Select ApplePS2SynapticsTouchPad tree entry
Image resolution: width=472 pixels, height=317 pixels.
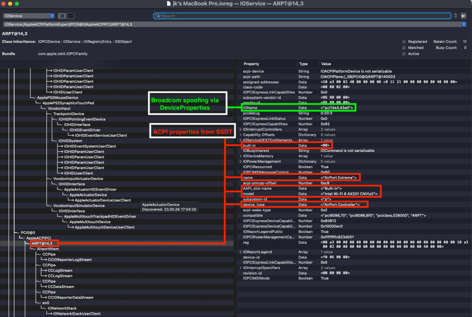68,103
